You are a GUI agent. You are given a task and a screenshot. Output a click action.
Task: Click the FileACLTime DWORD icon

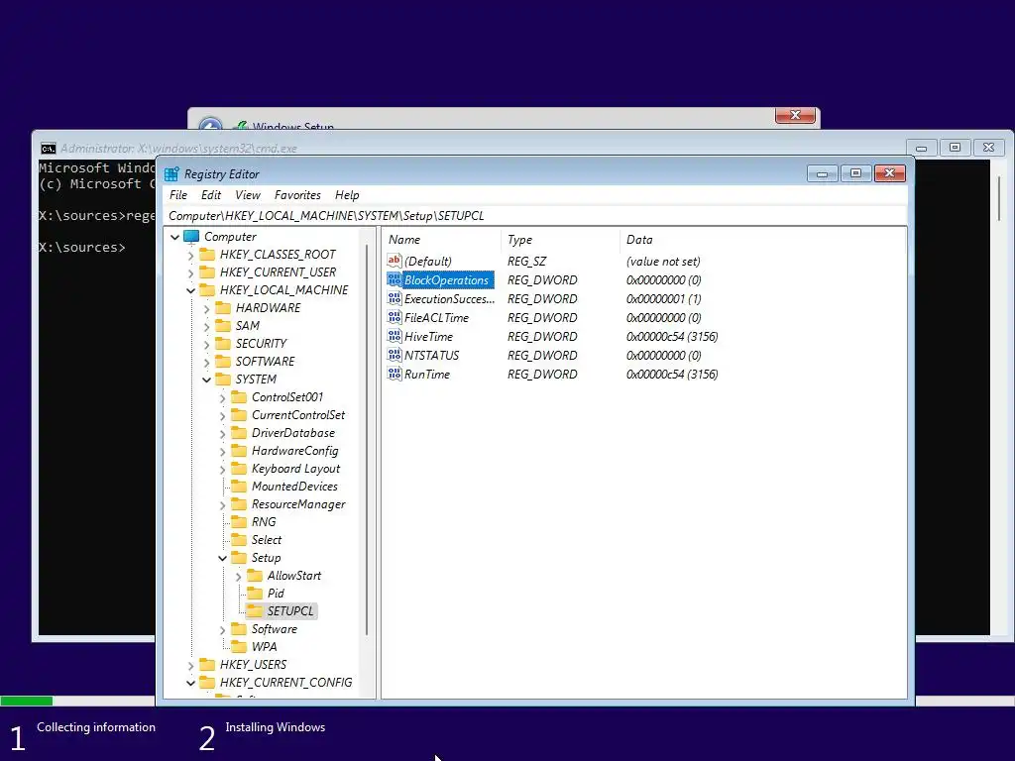point(395,317)
